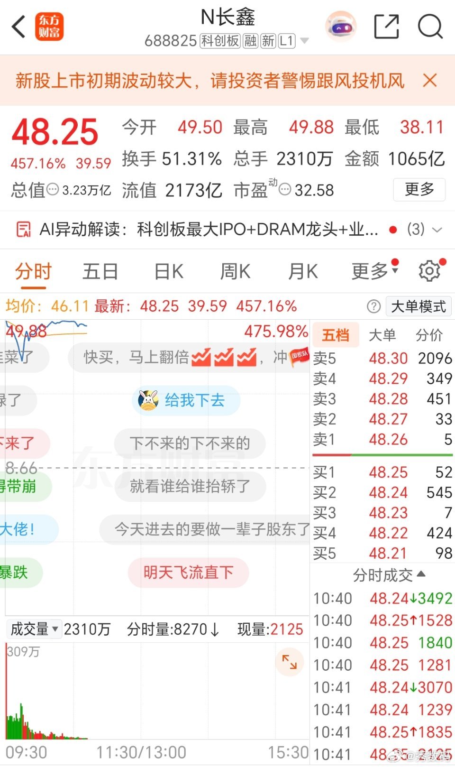Tap the 卖2 price 48.27 row
Image resolution: width=455 pixels, height=767 pixels.
coord(382,419)
